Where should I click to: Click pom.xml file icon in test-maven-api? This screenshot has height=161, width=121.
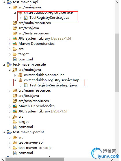15,59
